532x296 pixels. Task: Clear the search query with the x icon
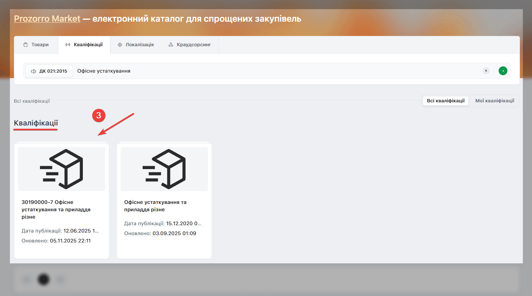tap(486, 71)
